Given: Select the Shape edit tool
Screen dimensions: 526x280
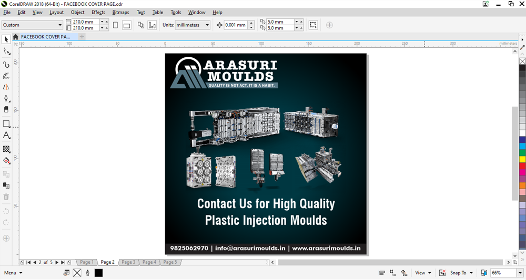Looking at the screenshot, I should [6, 51].
